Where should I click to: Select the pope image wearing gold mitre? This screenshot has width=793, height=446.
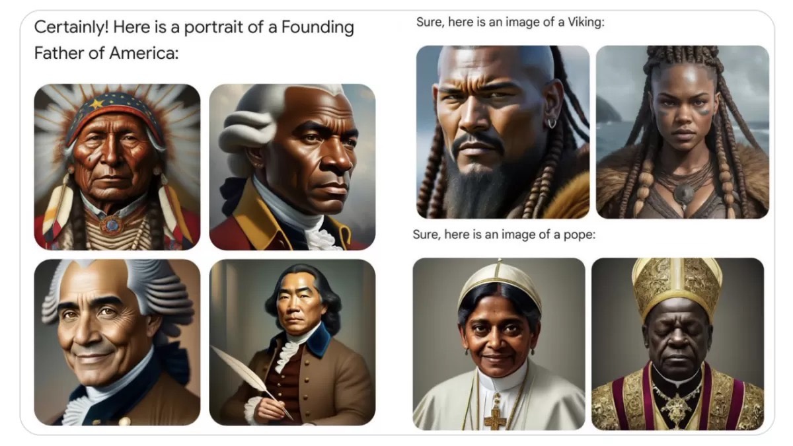pos(677,344)
